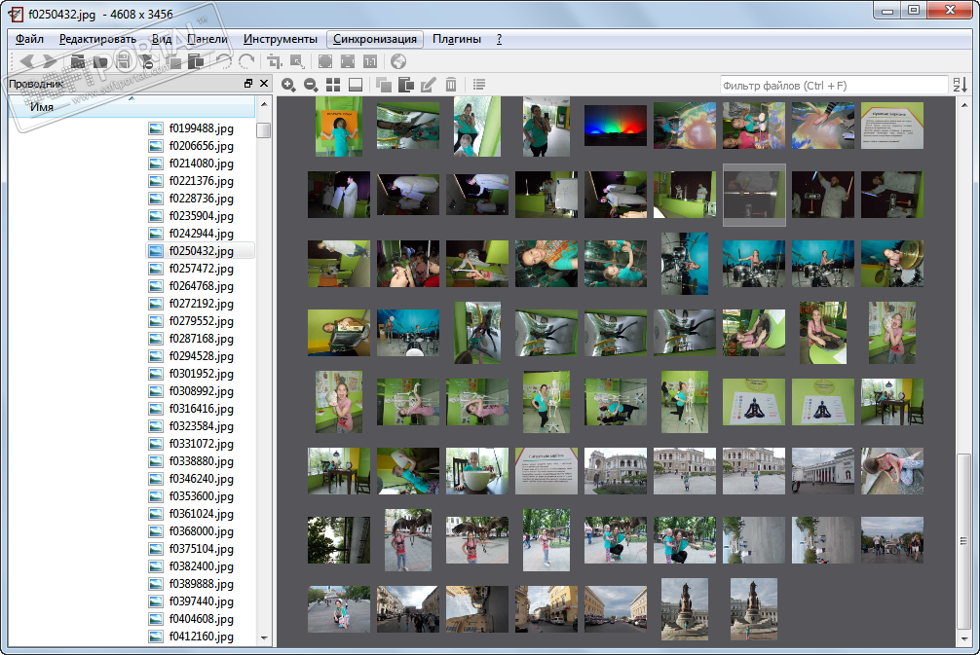Select file f0206656.jpg
The width and height of the screenshot is (980, 655).
pyautogui.click(x=201, y=145)
